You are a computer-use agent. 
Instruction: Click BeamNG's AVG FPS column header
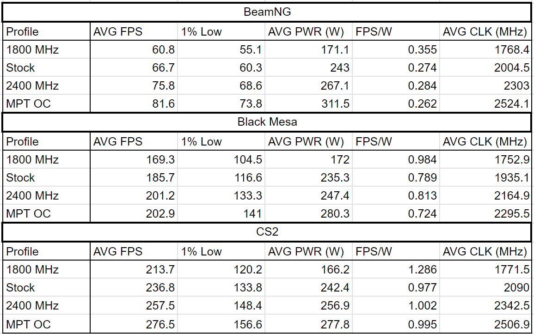133,32
